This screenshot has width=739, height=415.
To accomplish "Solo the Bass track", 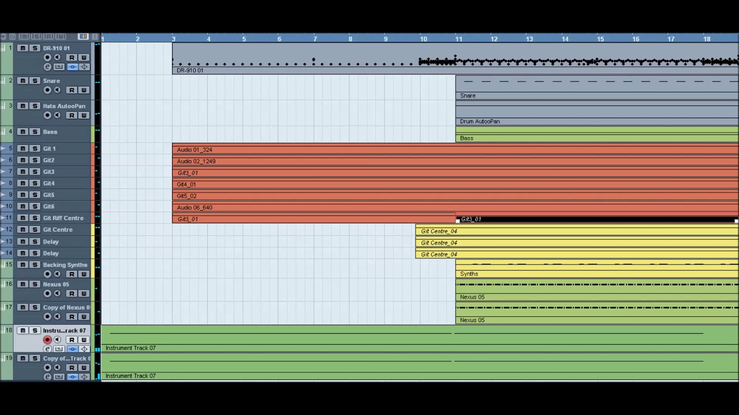I will (x=35, y=132).
